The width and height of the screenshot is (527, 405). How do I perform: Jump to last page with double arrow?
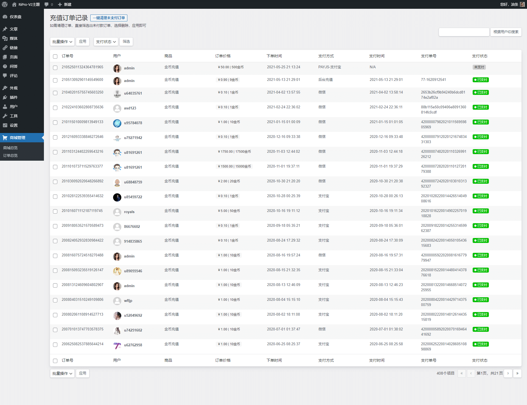click(x=517, y=373)
